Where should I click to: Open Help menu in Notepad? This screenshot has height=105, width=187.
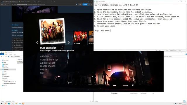click(106, 3)
